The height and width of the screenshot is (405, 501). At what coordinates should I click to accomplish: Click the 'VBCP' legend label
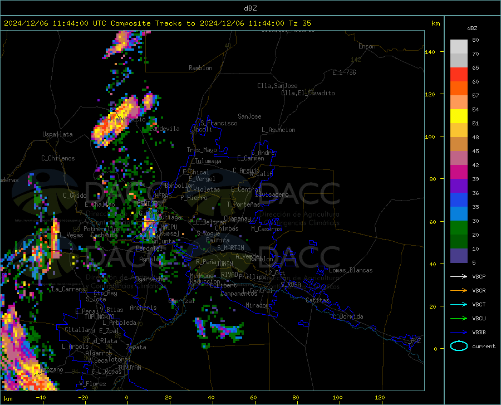point(479,276)
